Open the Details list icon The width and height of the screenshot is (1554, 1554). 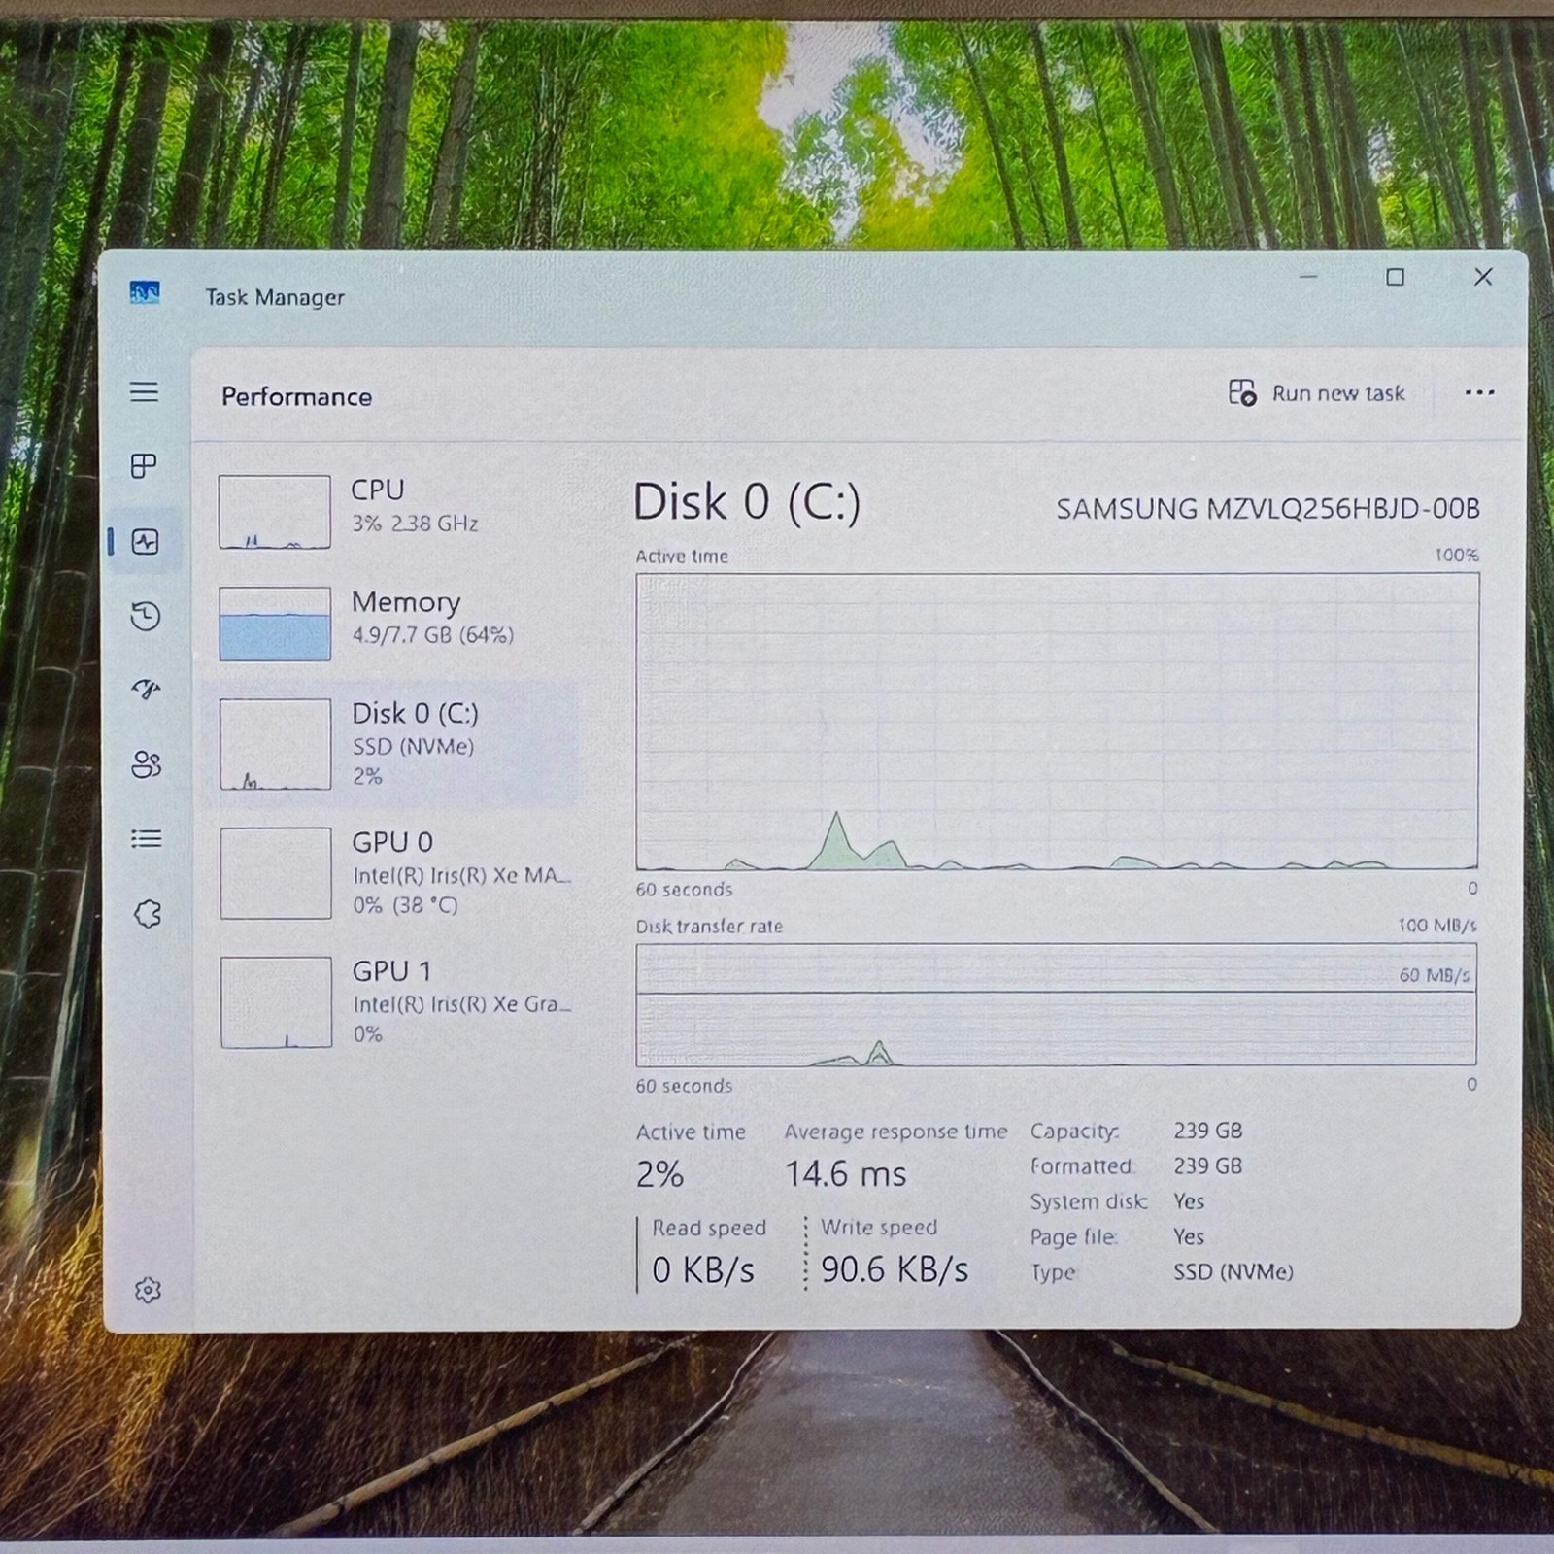(146, 838)
